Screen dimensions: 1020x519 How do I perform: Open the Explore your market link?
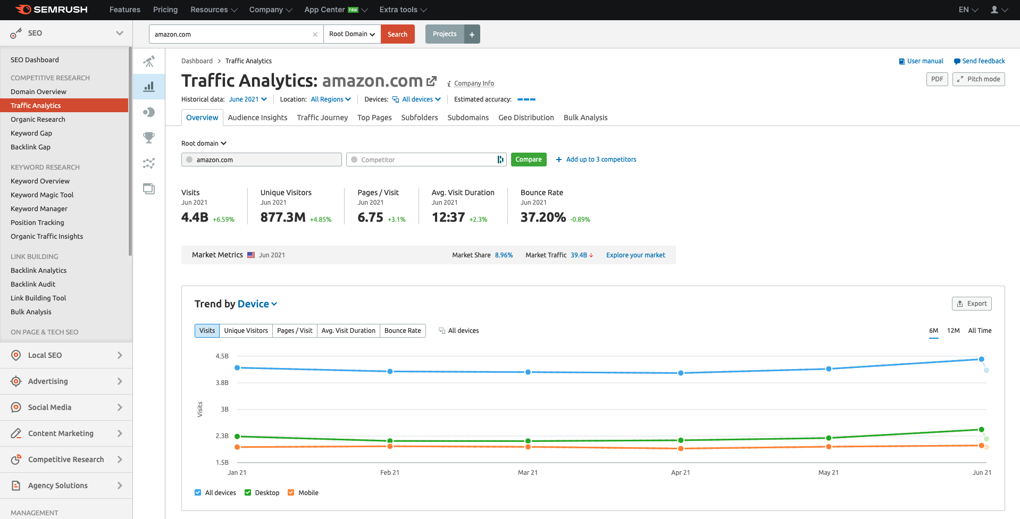coord(636,255)
